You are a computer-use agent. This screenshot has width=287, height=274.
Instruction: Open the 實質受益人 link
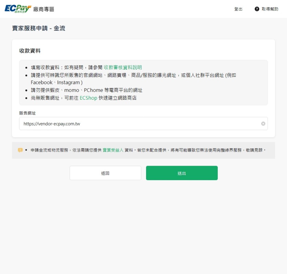tap(113, 150)
